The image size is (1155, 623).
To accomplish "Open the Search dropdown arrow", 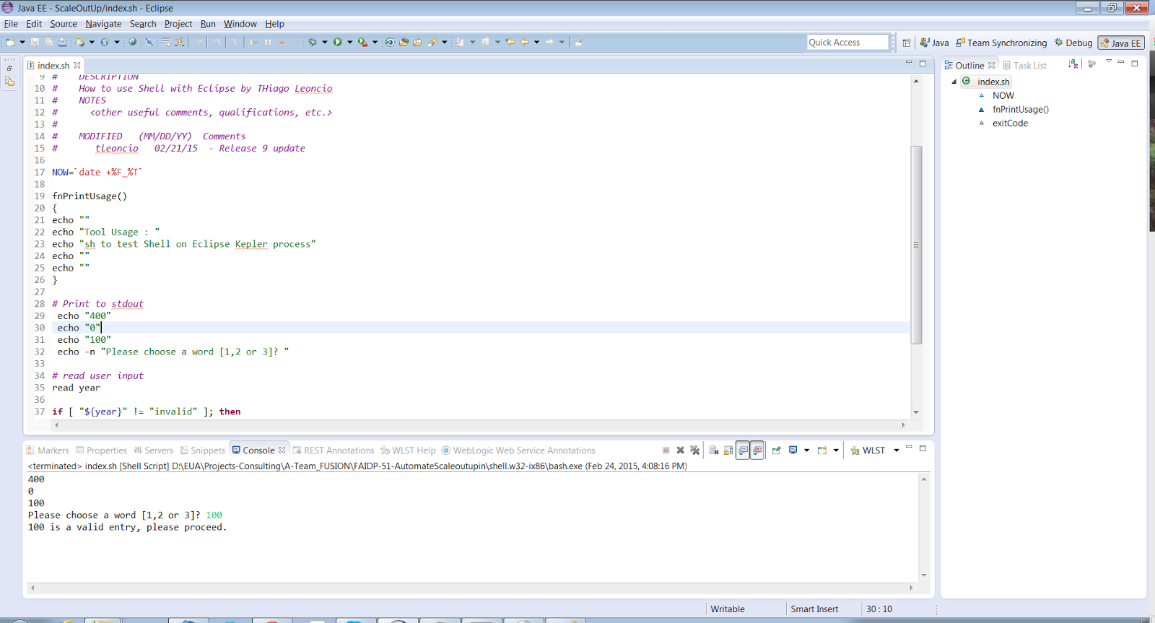I will tap(444, 42).
